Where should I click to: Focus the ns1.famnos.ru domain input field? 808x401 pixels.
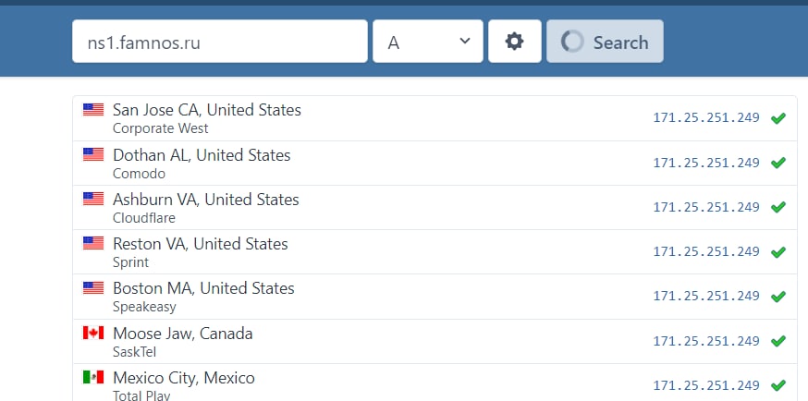(x=220, y=42)
